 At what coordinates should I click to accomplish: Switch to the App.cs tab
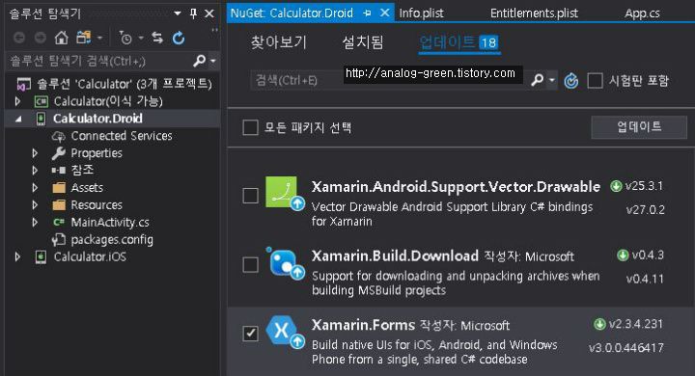tap(642, 13)
